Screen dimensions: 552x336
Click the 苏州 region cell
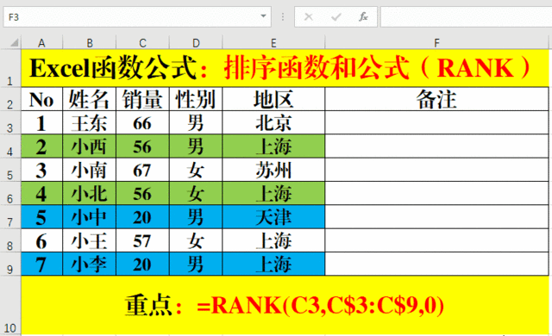click(x=273, y=170)
